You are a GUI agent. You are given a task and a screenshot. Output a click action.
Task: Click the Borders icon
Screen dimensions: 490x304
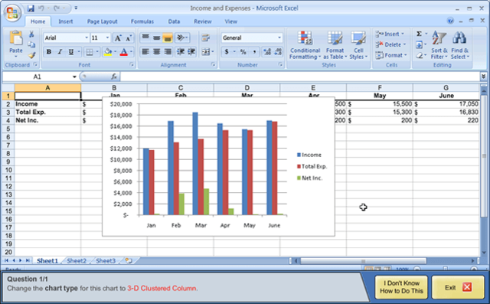click(90, 51)
